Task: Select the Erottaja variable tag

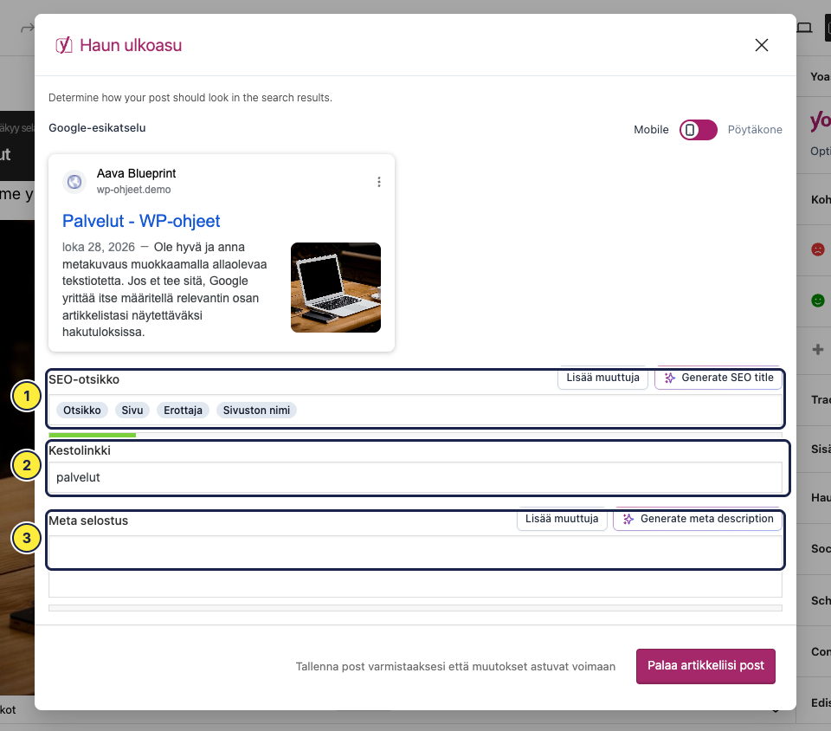Action: click(x=183, y=411)
